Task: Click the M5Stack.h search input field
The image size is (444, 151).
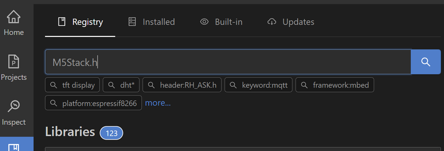Action: (x=228, y=62)
